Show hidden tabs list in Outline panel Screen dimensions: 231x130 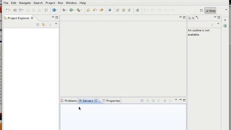(x=197, y=18)
